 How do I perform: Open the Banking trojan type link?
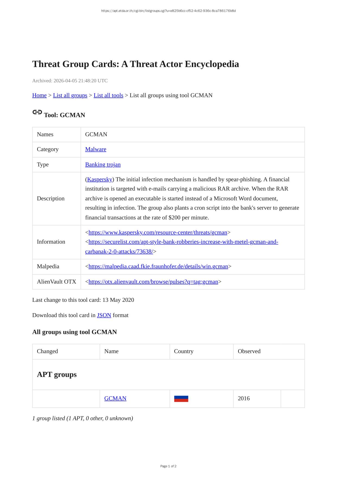click(103, 165)
